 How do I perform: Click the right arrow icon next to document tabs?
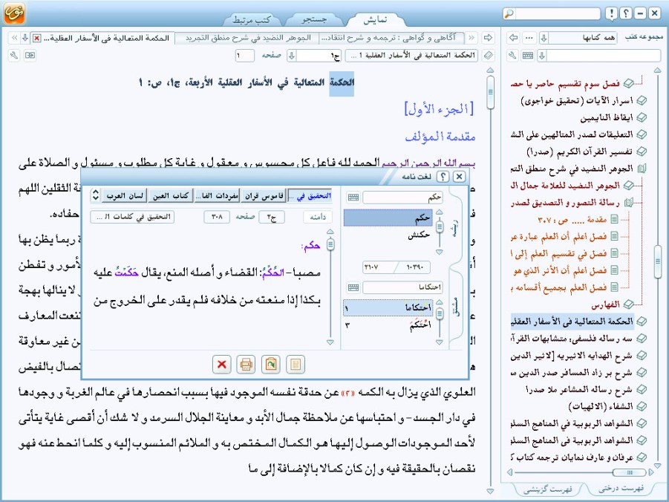[x=488, y=38]
